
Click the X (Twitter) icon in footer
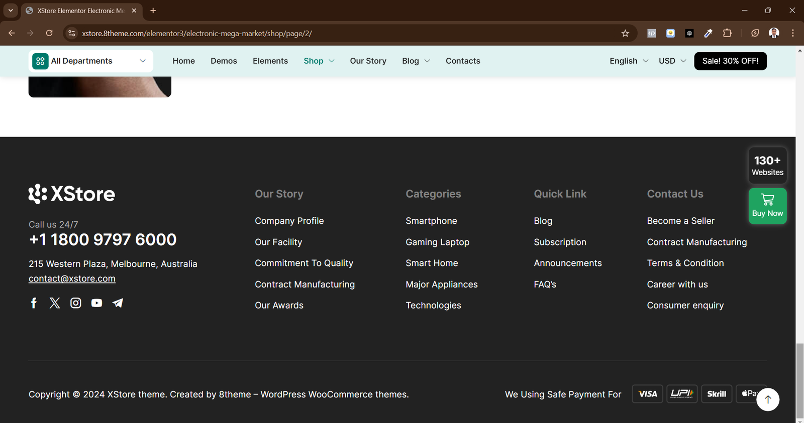click(x=55, y=303)
